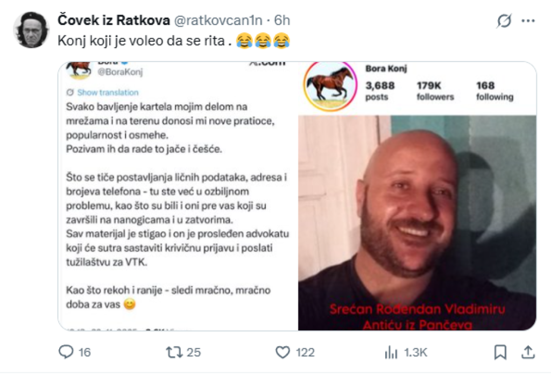The width and height of the screenshot is (551, 374).
Task: Click the like count 122
Action: tap(305, 352)
